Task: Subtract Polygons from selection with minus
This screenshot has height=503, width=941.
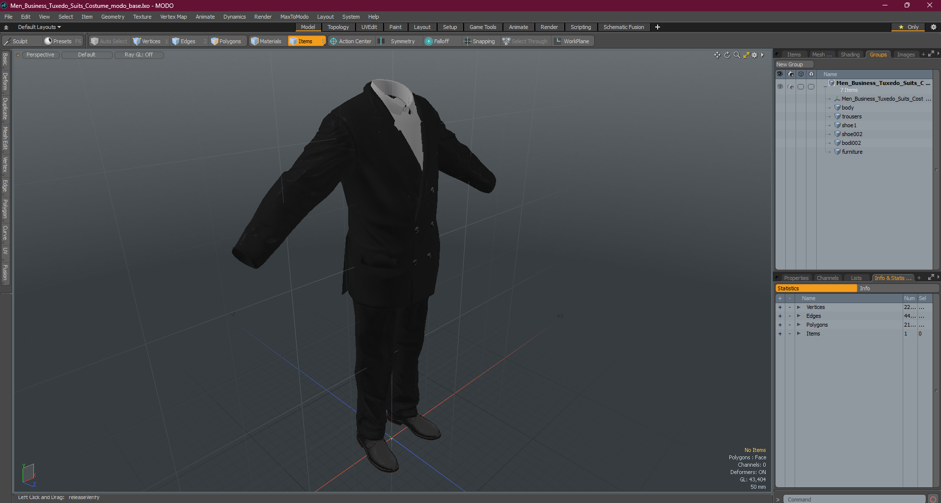Action: pyautogui.click(x=790, y=325)
